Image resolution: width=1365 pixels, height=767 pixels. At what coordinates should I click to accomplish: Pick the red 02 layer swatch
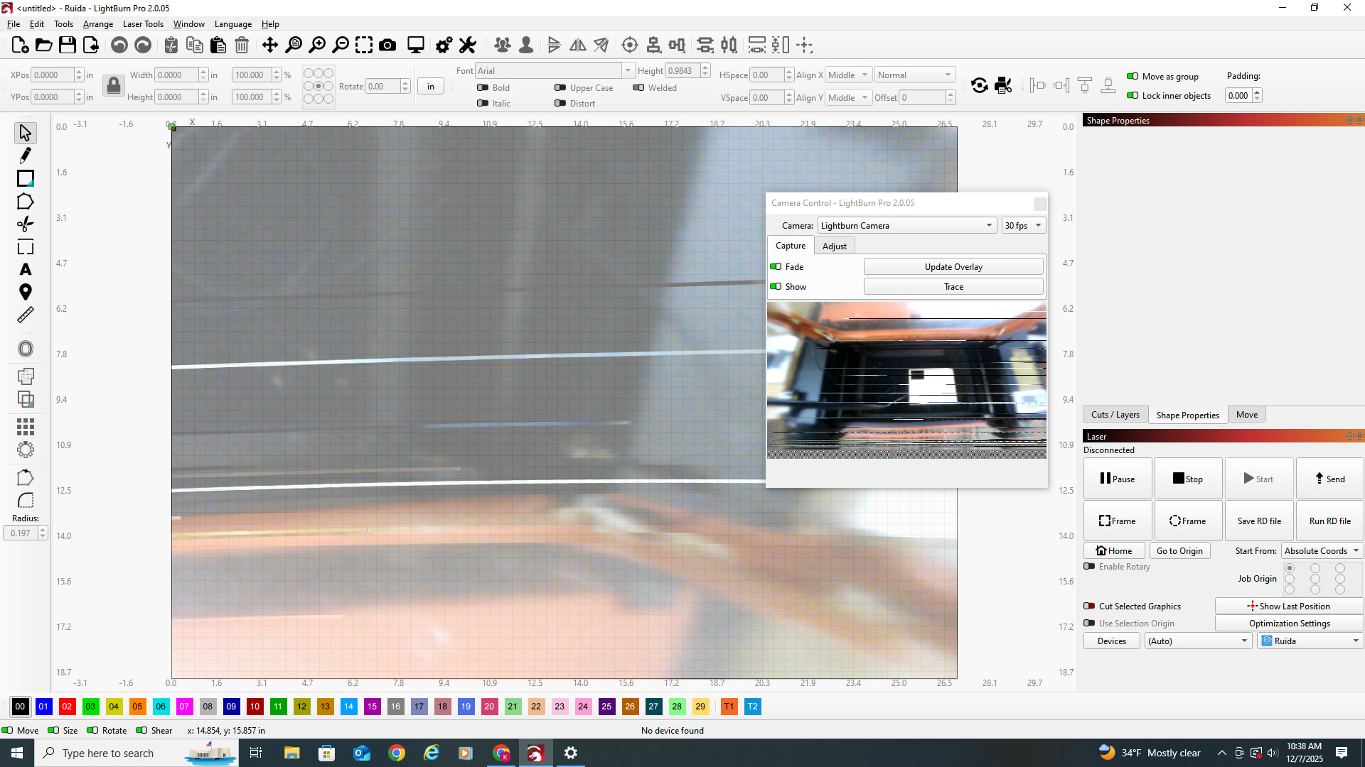[67, 707]
